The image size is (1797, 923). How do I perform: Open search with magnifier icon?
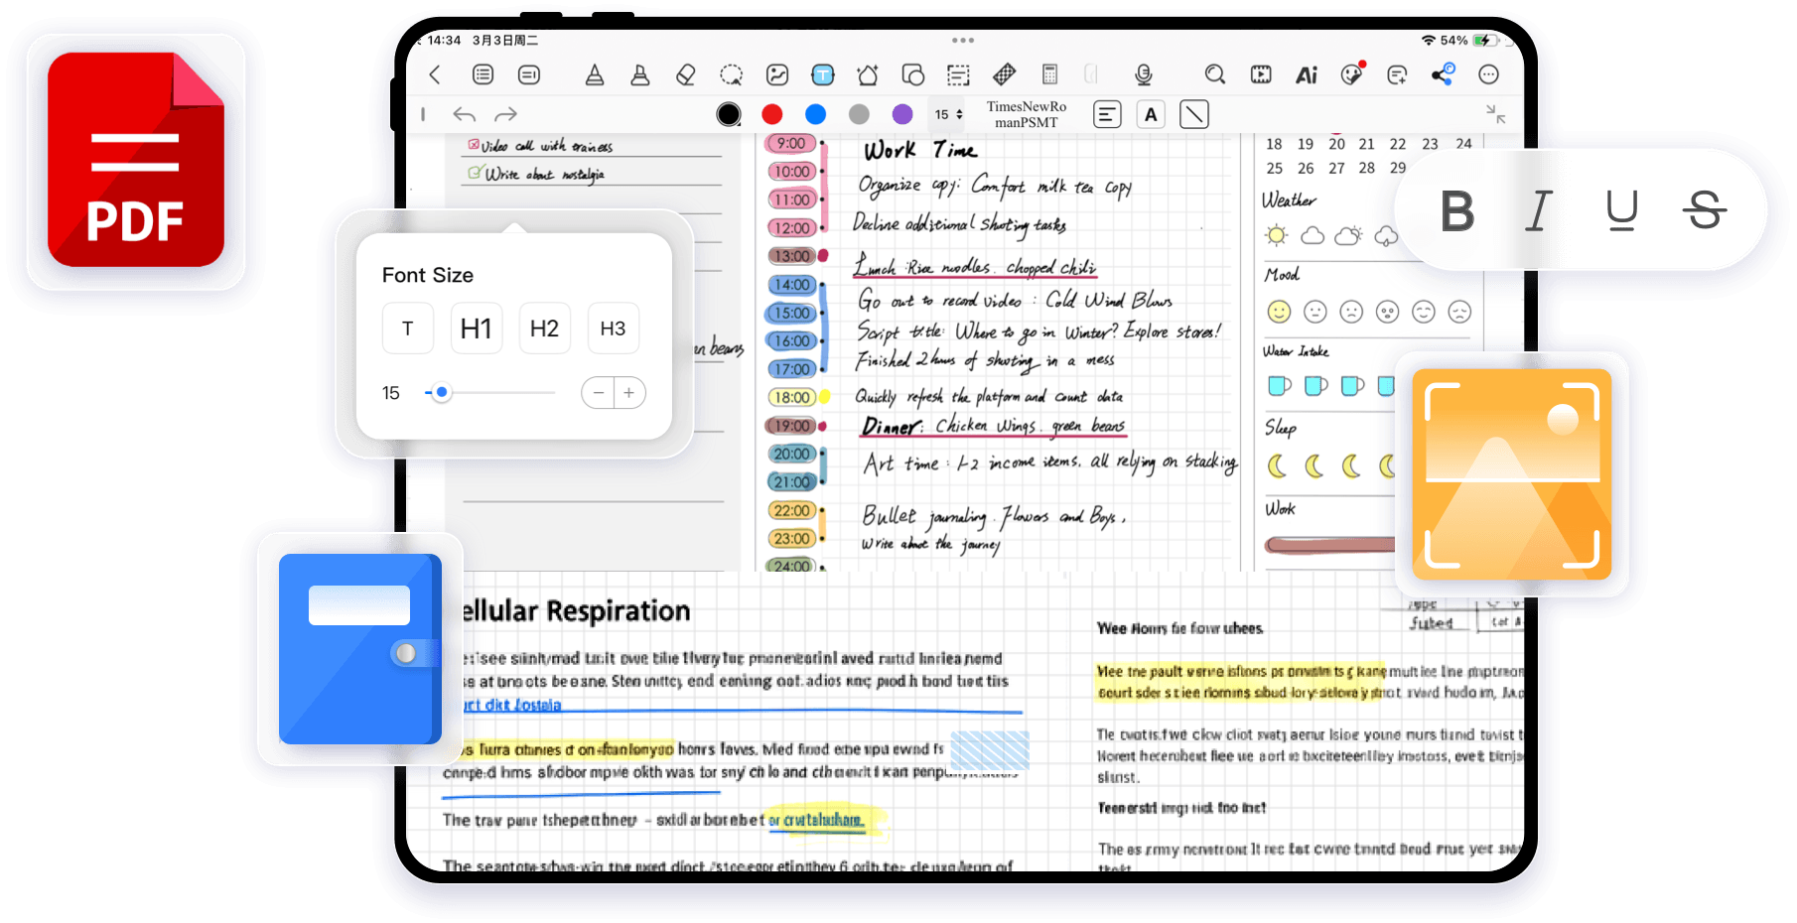[x=1215, y=74]
